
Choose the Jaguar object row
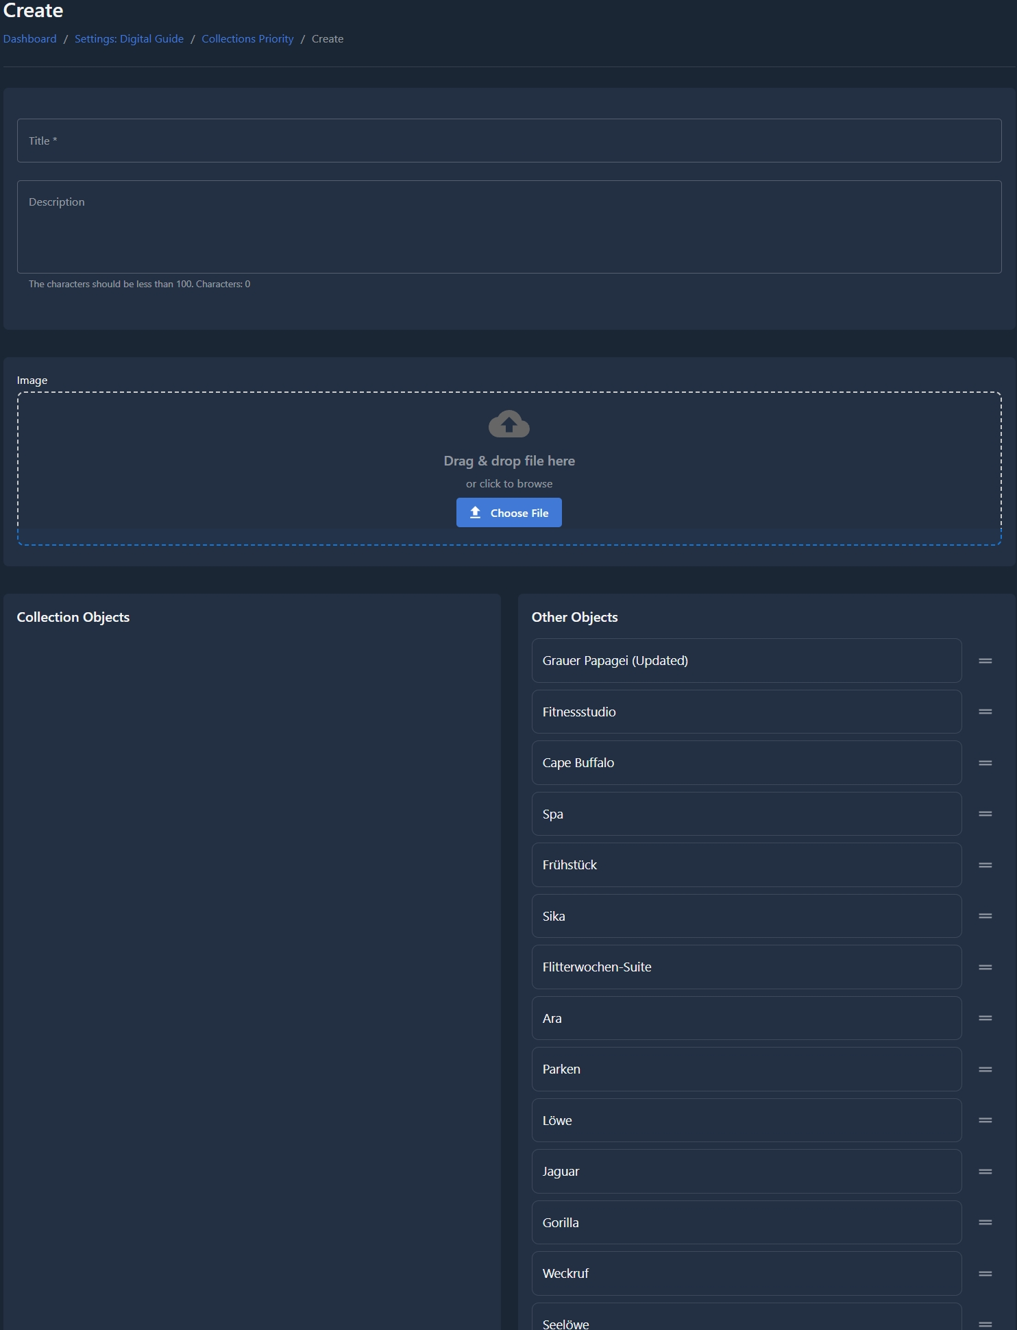pos(746,1172)
